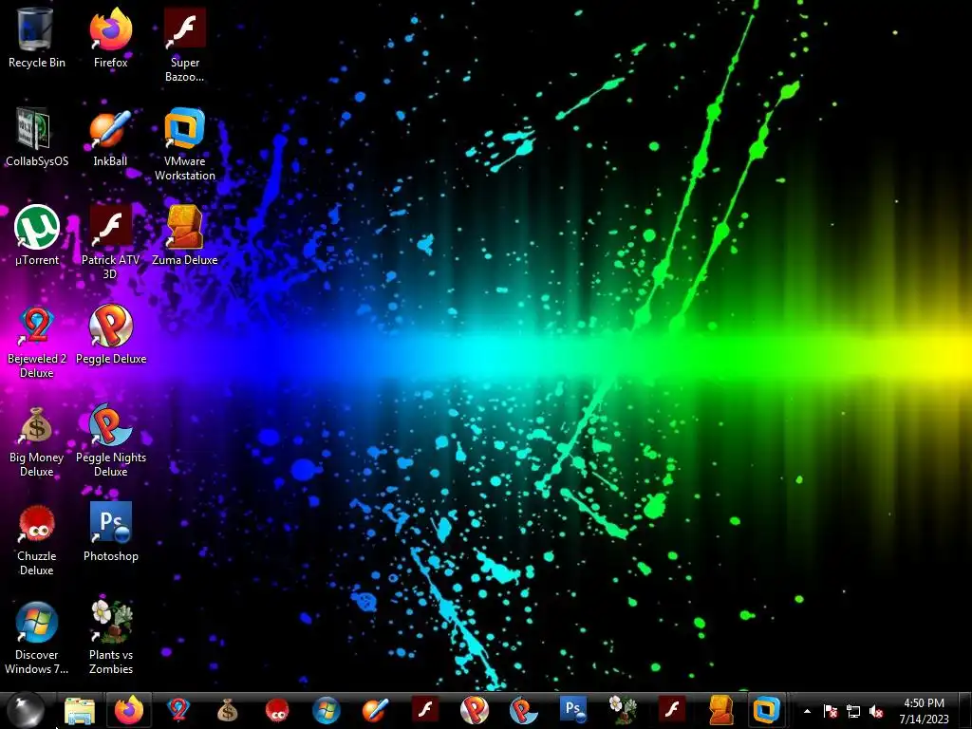Select the CollabSysOS desktop icon
The height and width of the screenshot is (729, 972).
click(x=37, y=137)
